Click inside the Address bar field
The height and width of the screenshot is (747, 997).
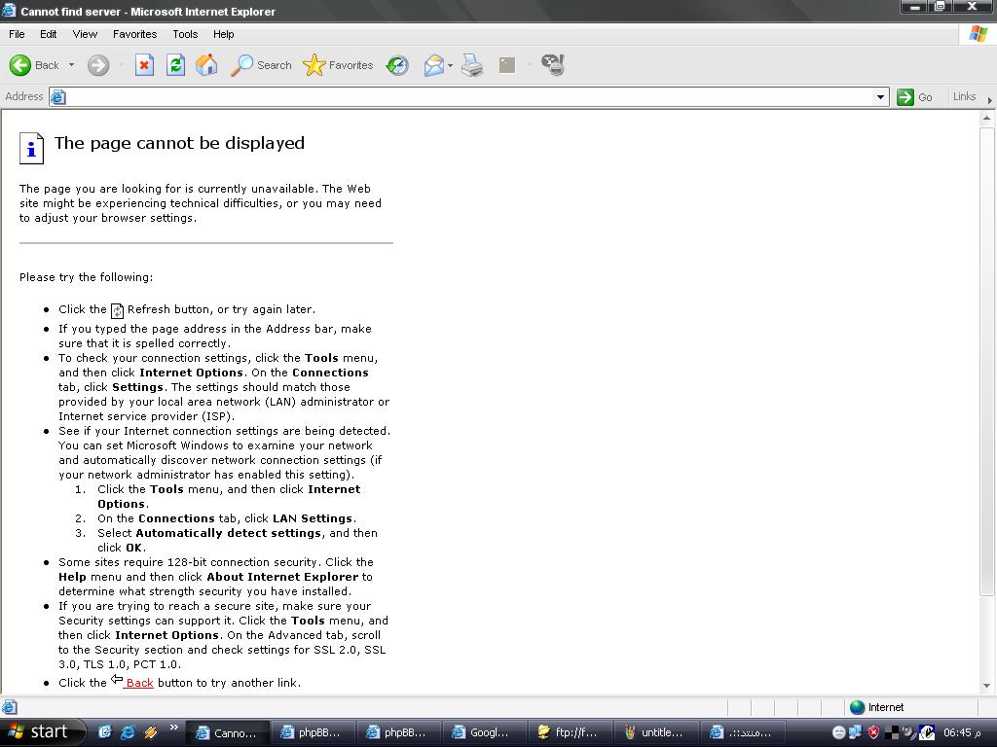coord(469,96)
